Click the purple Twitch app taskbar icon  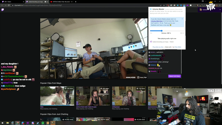point(28,123)
